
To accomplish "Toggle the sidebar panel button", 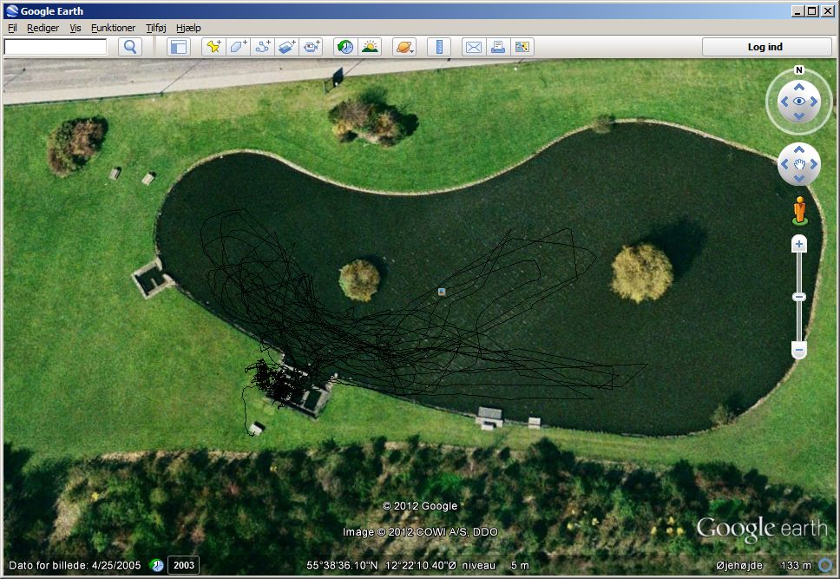I will pos(179,47).
